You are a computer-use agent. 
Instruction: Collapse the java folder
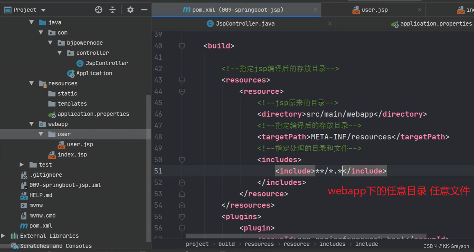pyautogui.click(x=31, y=22)
